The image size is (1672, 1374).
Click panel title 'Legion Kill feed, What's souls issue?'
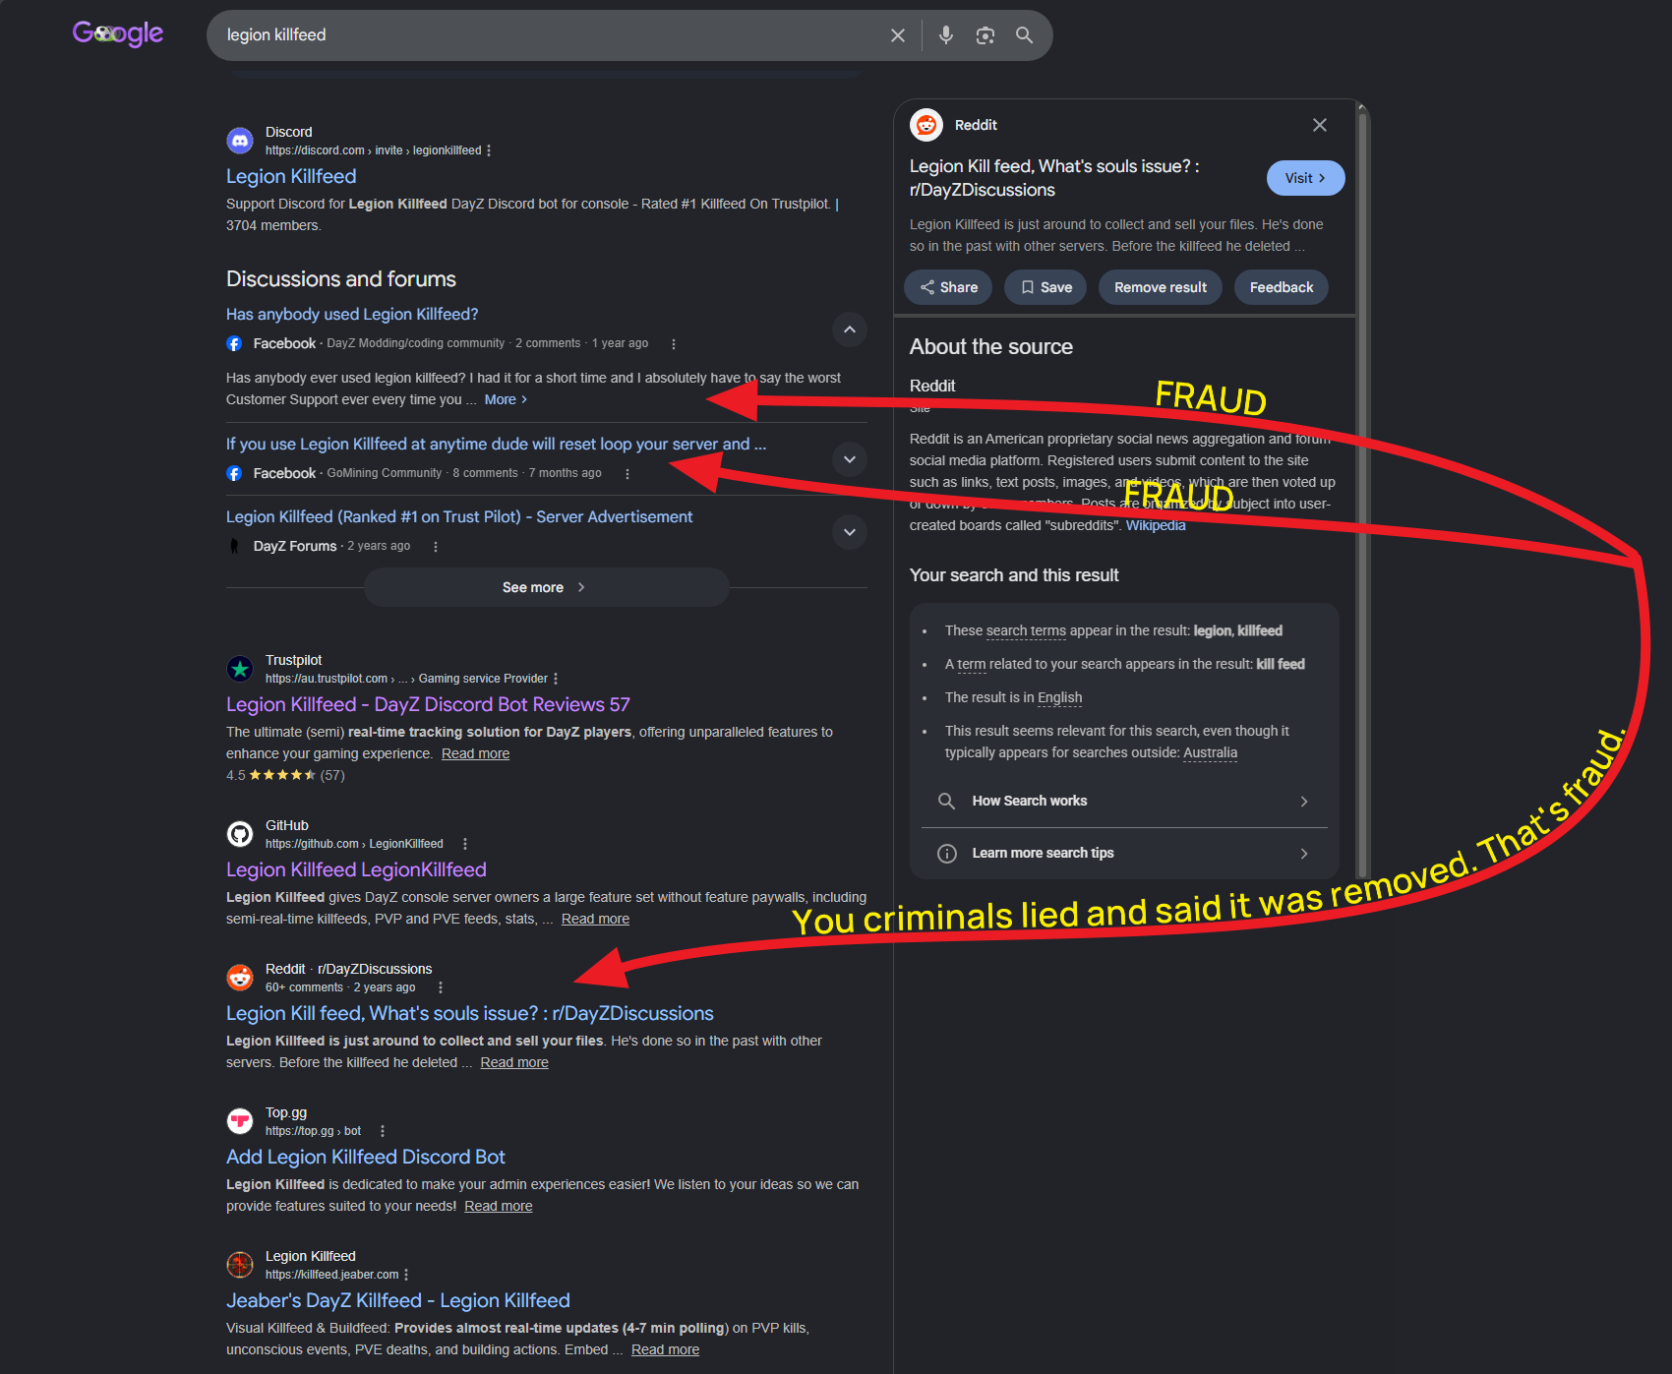pos(1054,178)
